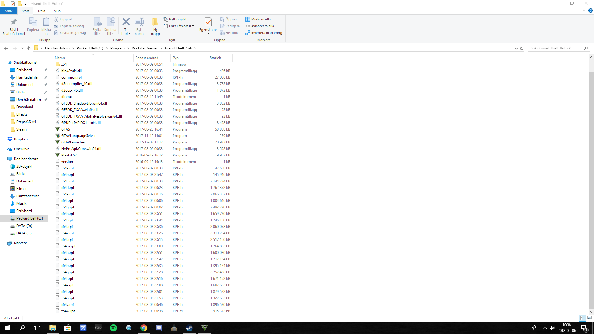Switch to details view toggle
The image size is (594, 334).
point(583,318)
